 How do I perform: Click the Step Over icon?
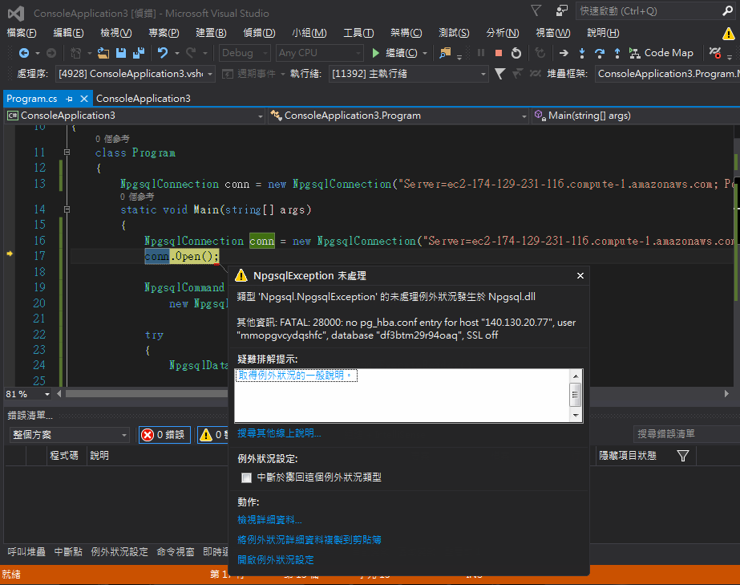pyautogui.click(x=600, y=53)
